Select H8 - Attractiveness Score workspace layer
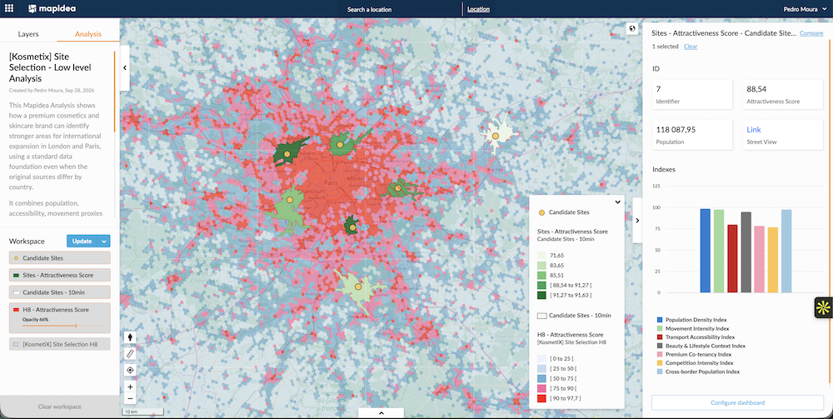 (x=59, y=318)
